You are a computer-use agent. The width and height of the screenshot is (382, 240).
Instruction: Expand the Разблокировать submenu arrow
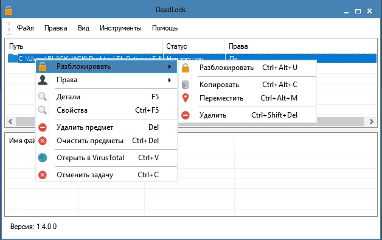(170, 66)
